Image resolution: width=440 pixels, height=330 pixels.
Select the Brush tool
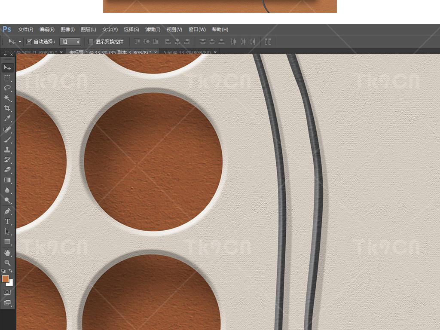[x=7, y=140]
